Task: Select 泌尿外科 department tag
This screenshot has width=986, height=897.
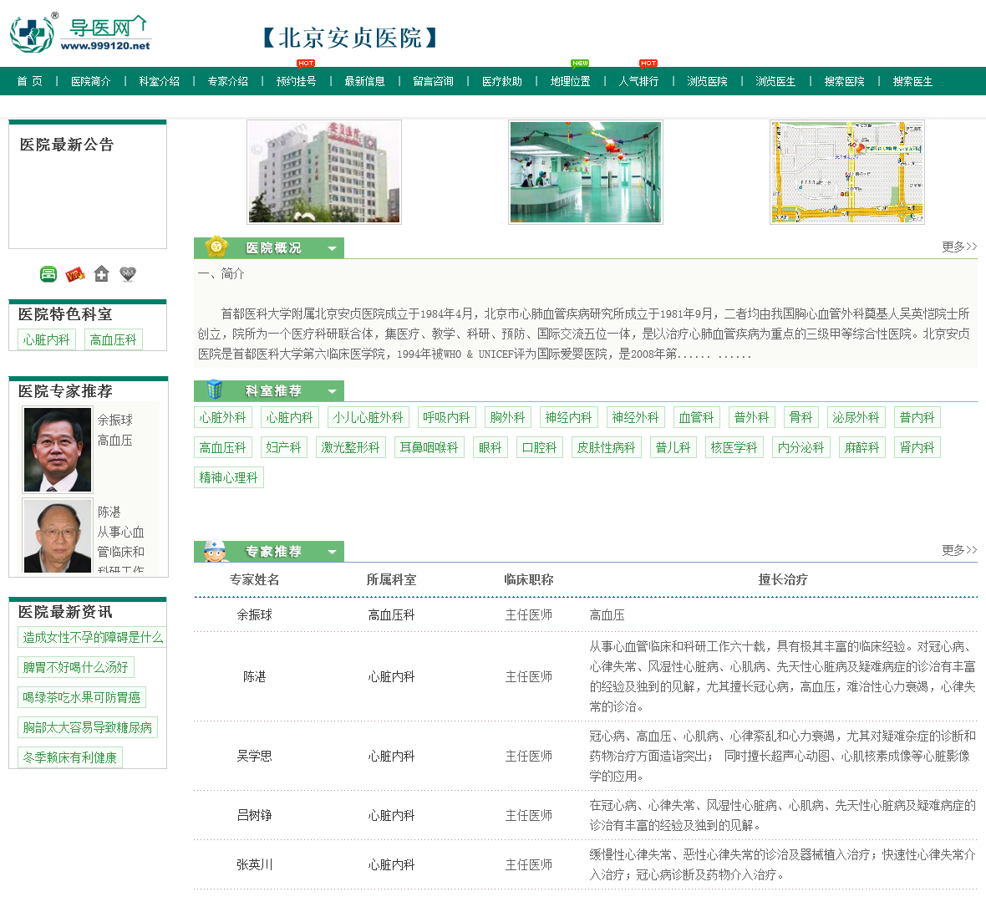Action: pyautogui.click(x=856, y=418)
